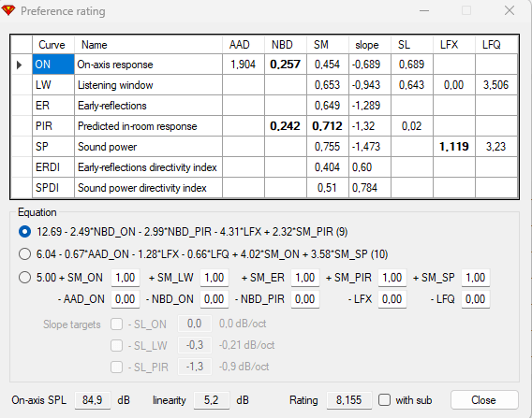The height and width of the screenshot is (418, 532).
Task: Click the app icon in title bar
Action: point(8,10)
